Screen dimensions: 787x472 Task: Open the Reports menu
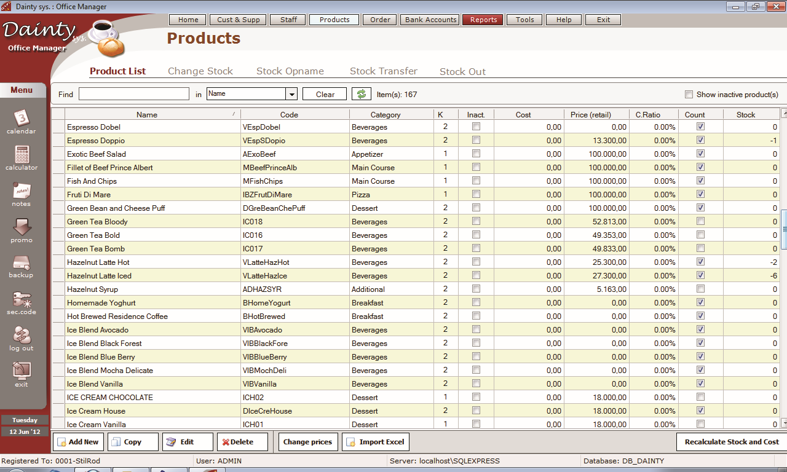[x=483, y=20]
